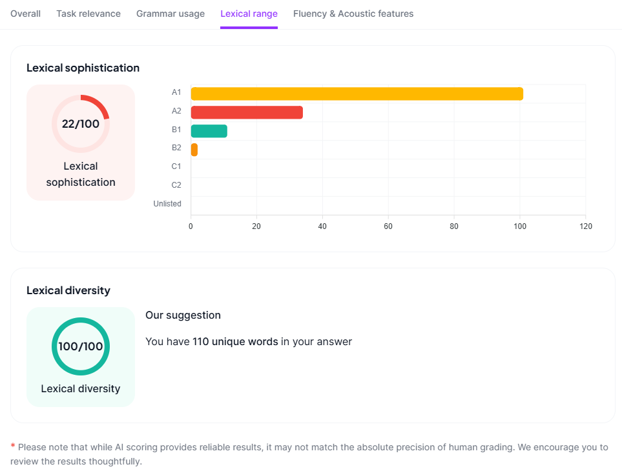Click the yellow A1 bar in chart
Screen dimensions: 622x469
coord(357,94)
